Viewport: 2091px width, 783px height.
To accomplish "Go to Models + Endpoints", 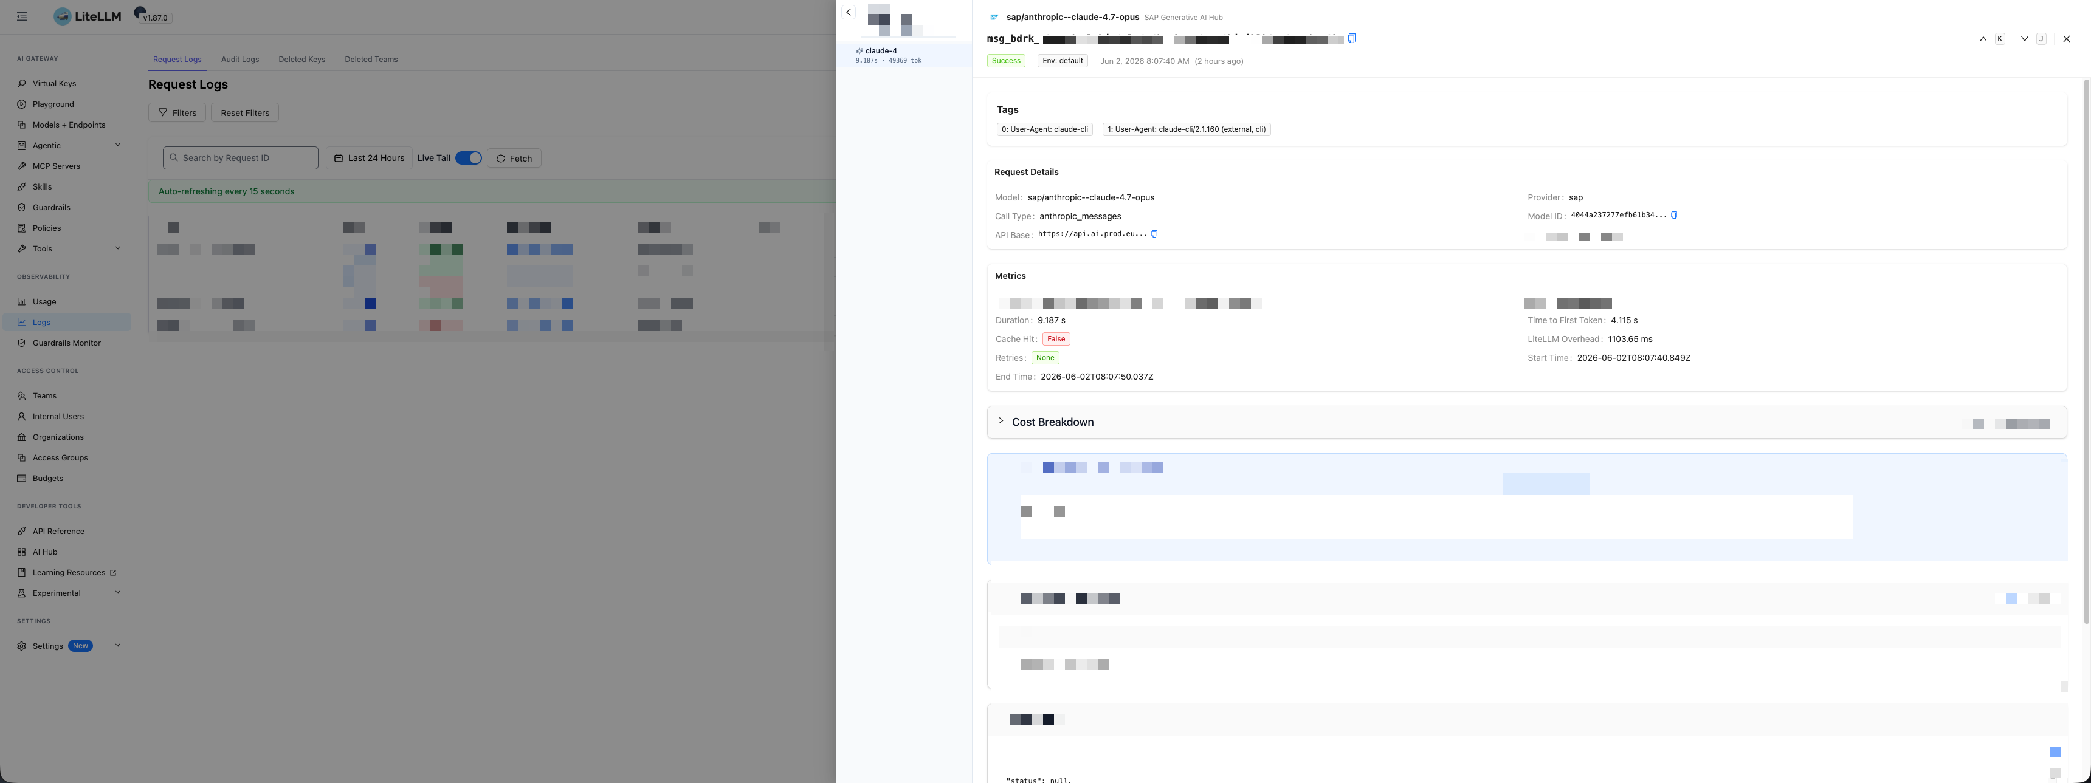I will [x=68, y=125].
